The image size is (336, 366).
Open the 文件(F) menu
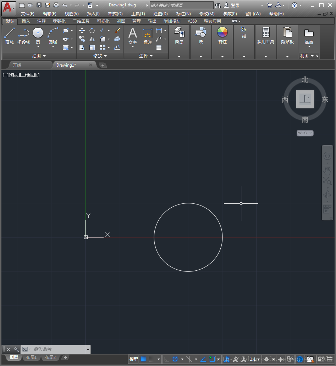(x=27, y=14)
